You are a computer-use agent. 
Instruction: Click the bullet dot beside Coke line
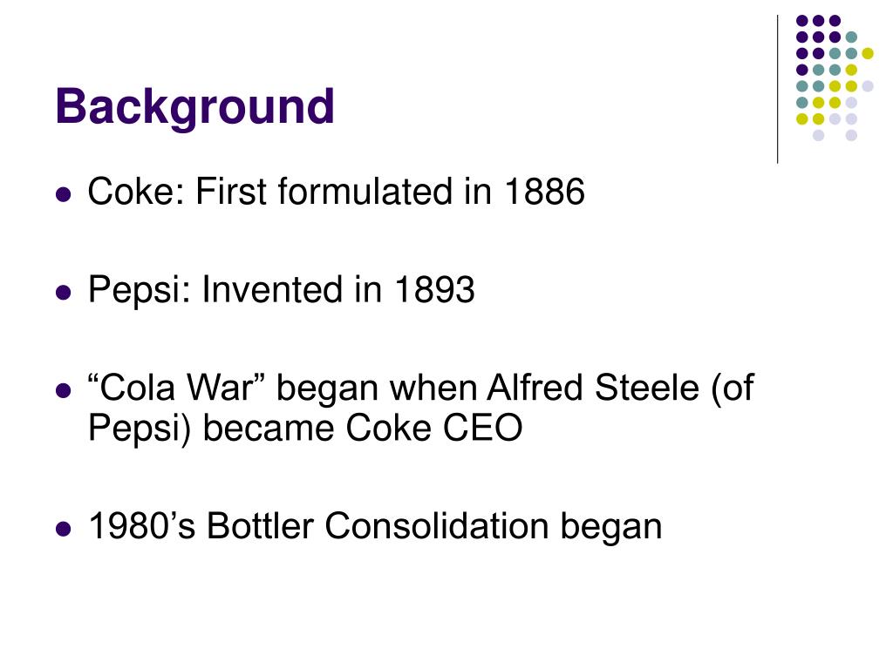point(63,195)
